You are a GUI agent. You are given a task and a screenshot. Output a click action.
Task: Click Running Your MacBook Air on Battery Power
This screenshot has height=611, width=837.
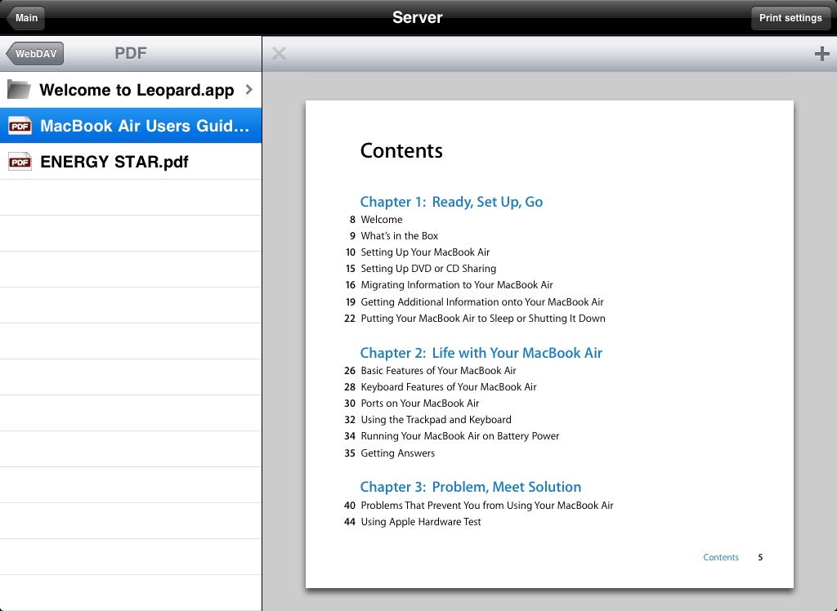point(459,436)
